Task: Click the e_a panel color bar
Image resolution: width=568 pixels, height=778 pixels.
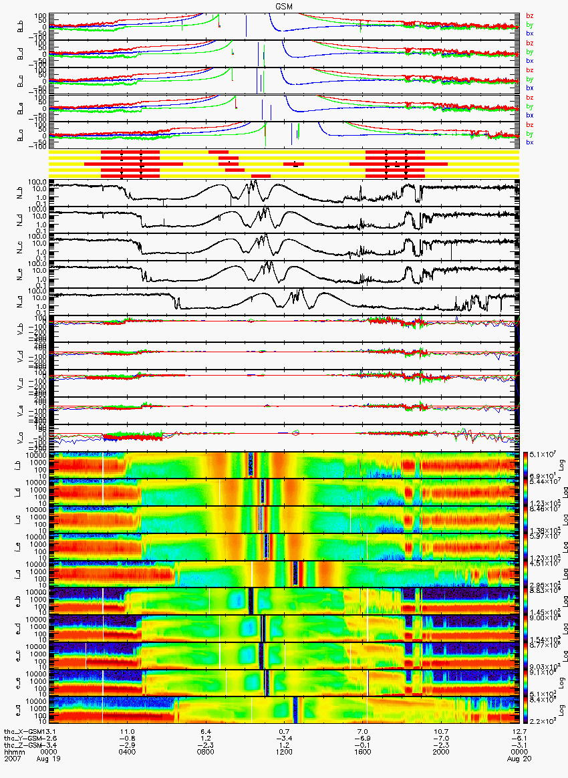Action: 524,711
